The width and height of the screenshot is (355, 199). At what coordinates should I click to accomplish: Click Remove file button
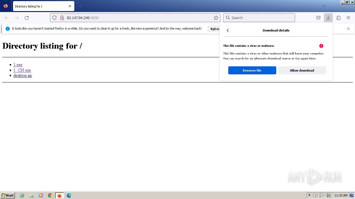pyautogui.click(x=252, y=70)
